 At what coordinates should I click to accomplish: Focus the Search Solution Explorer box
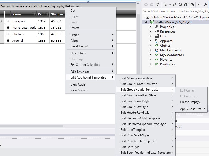tap(176, 11)
